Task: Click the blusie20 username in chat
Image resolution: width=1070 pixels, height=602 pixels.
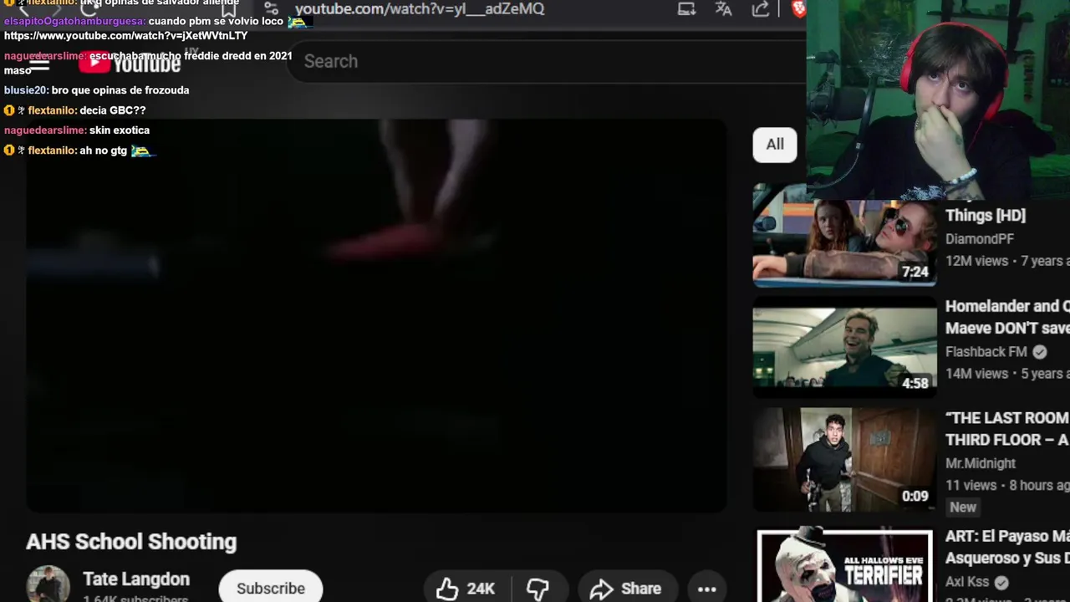Action: tap(25, 90)
